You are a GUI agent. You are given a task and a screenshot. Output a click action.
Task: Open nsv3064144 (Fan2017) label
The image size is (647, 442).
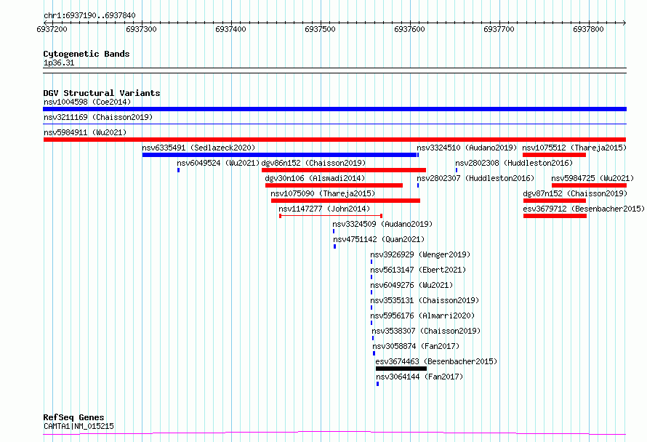point(419,377)
